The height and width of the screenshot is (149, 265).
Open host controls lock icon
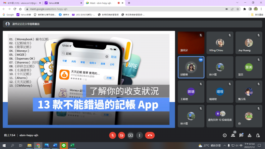click(258, 135)
